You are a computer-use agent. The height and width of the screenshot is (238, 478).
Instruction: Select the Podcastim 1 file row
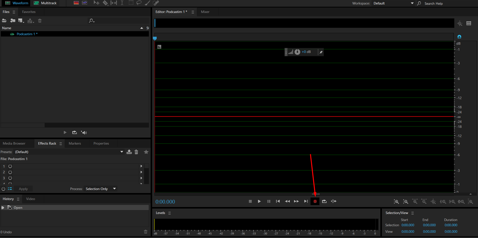pos(75,34)
